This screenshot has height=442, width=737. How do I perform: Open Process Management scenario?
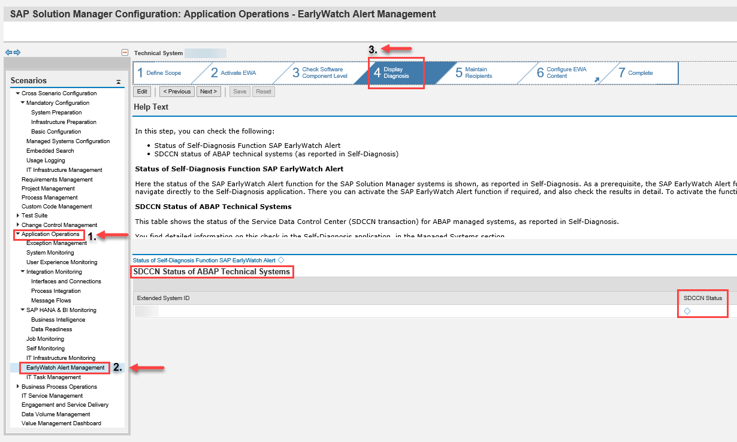point(50,198)
